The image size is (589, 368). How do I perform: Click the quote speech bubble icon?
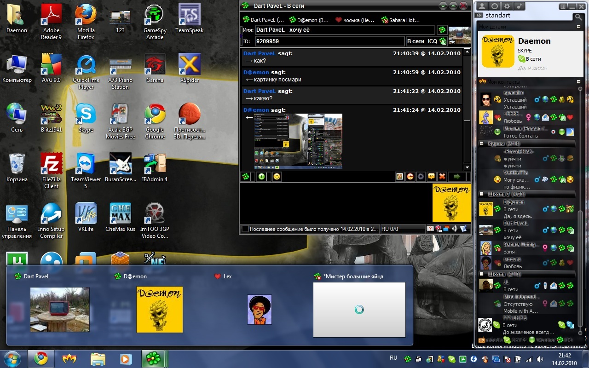pos(431,176)
